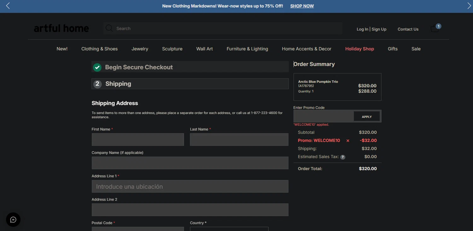Click the Log In link
The width and height of the screenshot is (473, 231).
(362, 29)
